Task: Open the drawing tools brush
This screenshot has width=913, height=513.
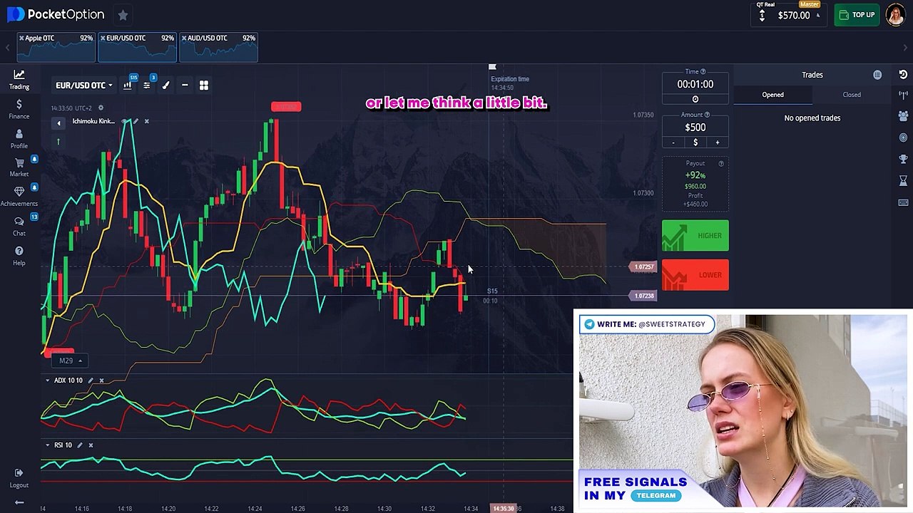Action: tap(165, 85)
